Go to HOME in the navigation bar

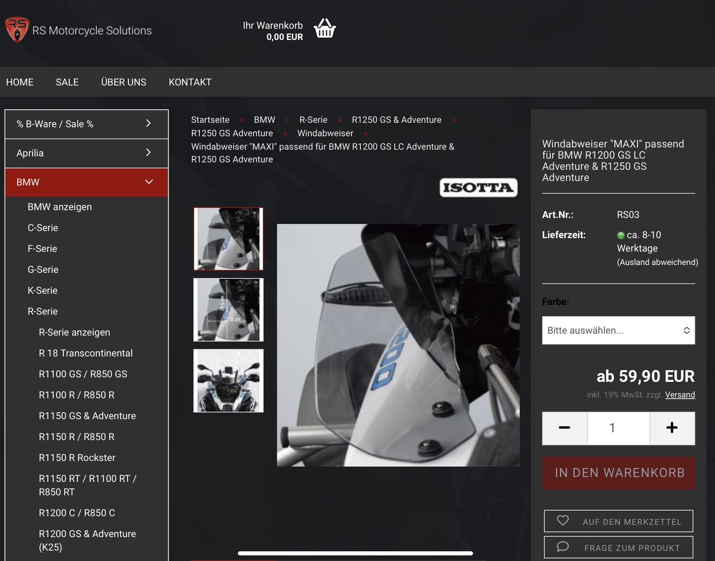(x=20, y=82)
